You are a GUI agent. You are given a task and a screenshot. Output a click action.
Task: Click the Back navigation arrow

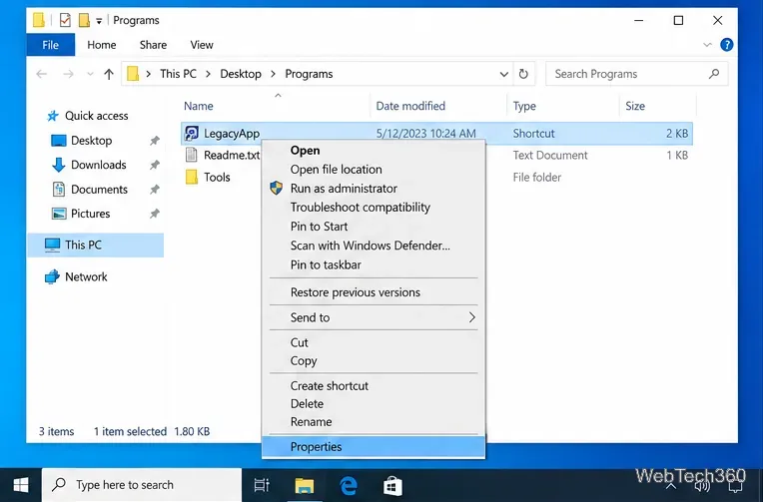pos(42,74)
